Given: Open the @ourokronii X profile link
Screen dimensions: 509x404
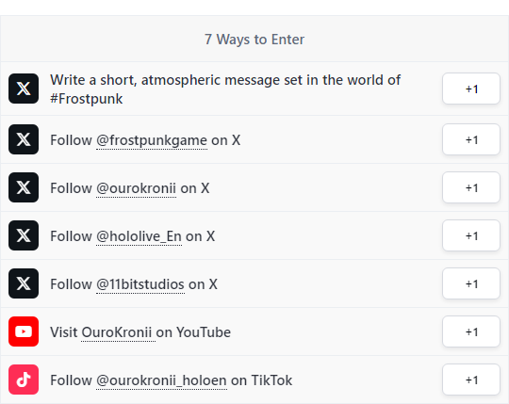Looking at the screenshot, I should (x=136, y=188).
